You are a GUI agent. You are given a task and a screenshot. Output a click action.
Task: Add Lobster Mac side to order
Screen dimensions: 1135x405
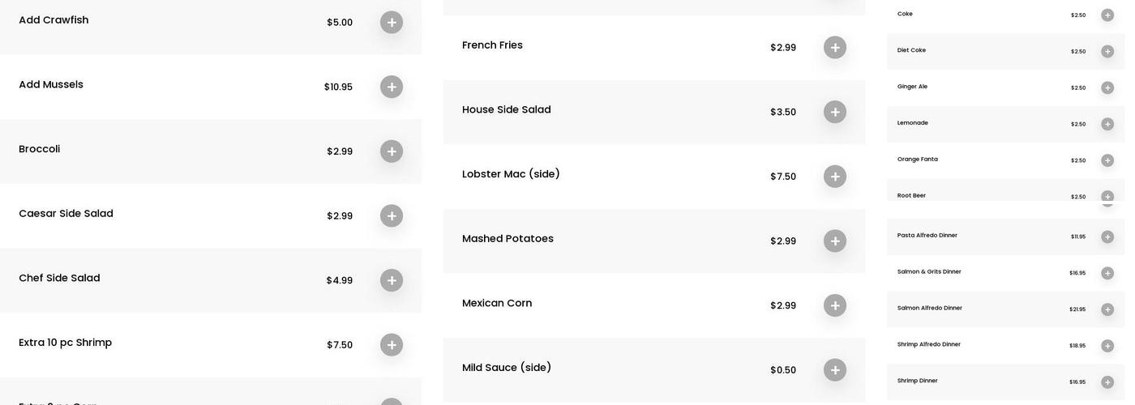[835, 177]
